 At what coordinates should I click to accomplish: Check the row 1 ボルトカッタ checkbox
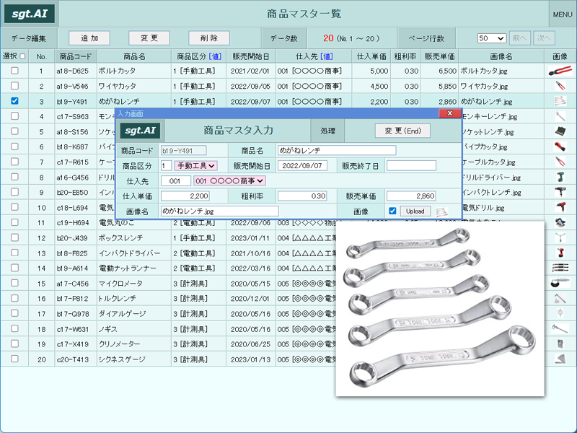point(14,70)
